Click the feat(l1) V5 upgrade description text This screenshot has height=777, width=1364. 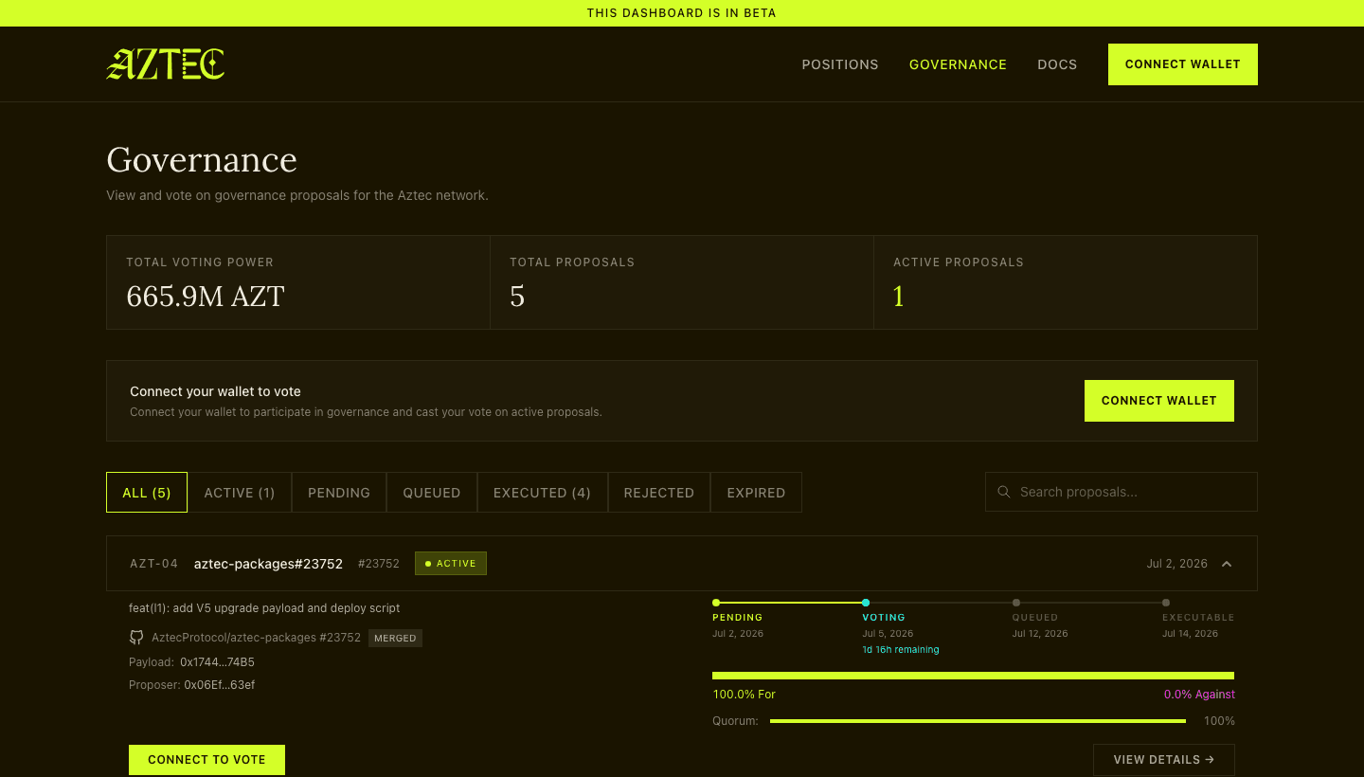click(x=264, y=608)
